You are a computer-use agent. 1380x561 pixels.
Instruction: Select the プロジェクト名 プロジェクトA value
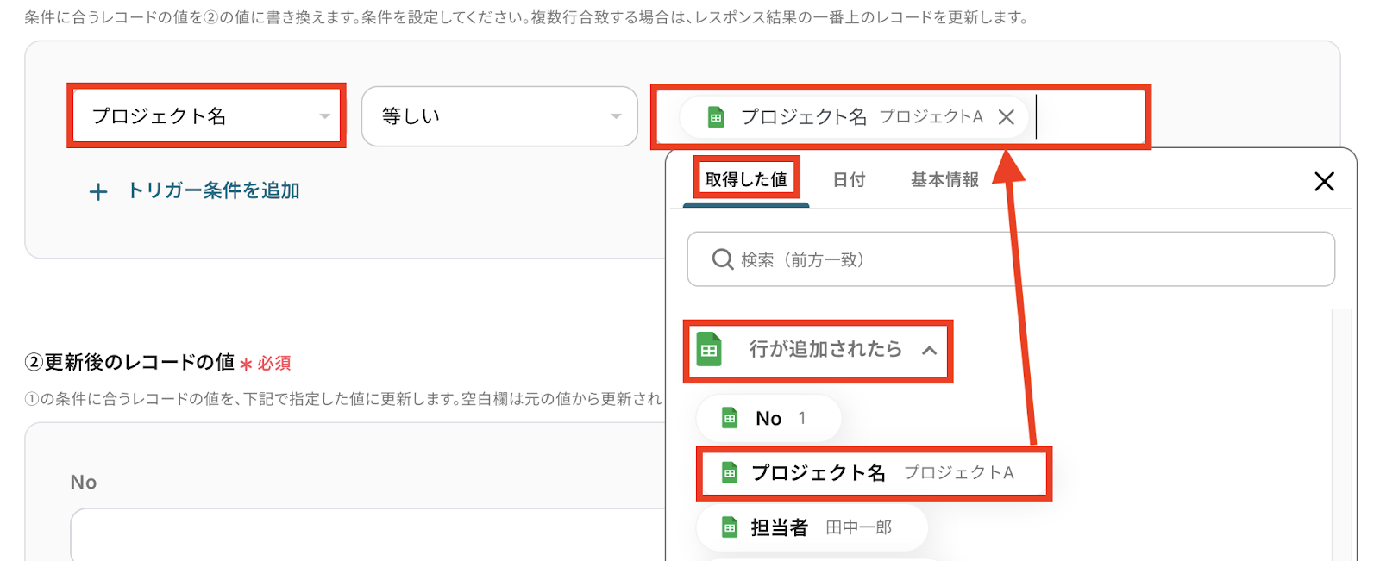coord(873,473)
